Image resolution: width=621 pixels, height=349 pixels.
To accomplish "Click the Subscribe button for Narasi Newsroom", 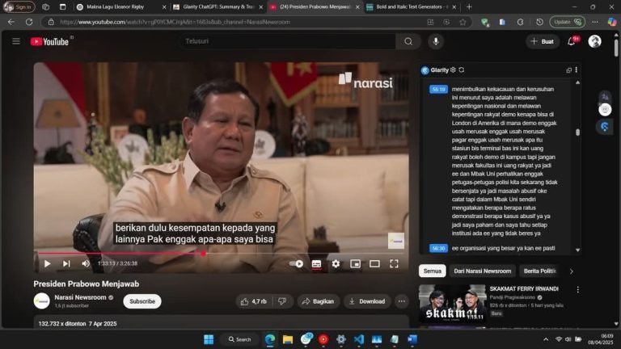I will click(x=142, y=301).
